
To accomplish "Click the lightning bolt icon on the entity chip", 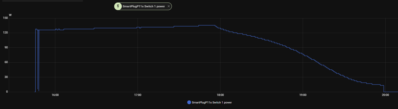I will [118, 6].
